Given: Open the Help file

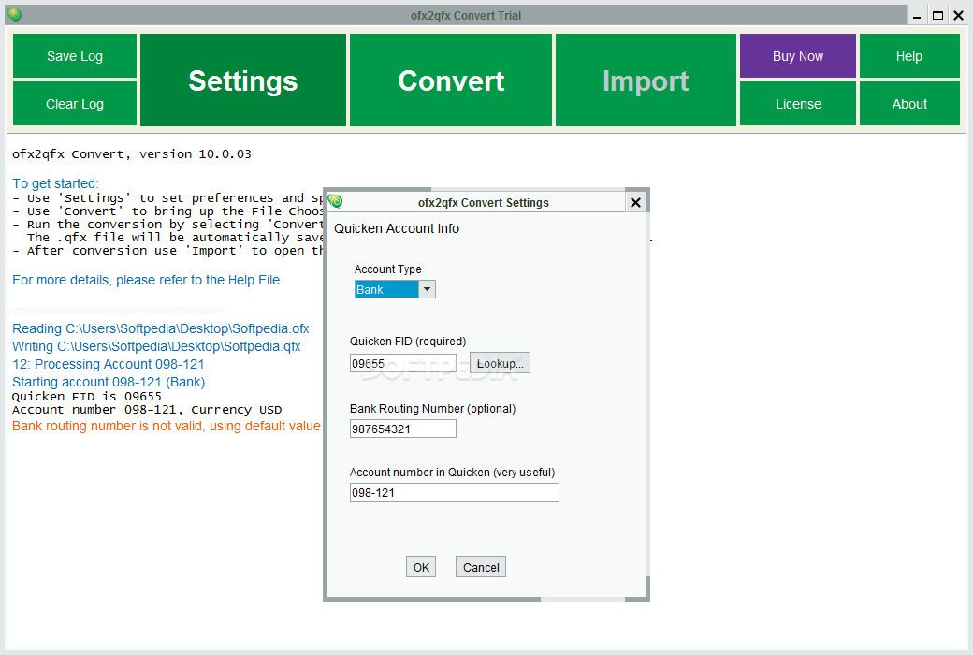Looking at the screenshot, I should (x=909, y=56).
